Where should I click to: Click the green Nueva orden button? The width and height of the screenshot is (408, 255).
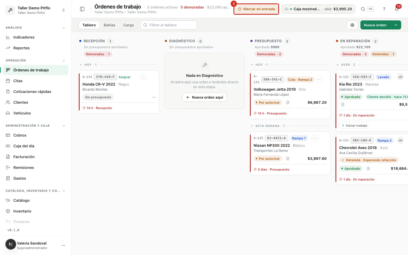(x=375, y=25)
